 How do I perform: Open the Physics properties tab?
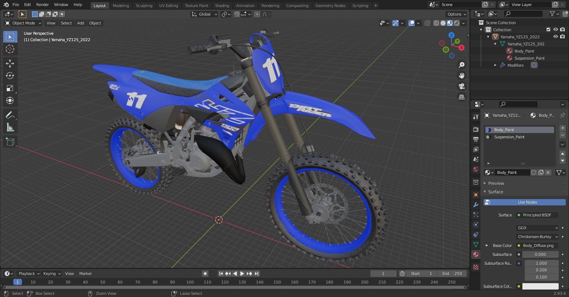476,225
